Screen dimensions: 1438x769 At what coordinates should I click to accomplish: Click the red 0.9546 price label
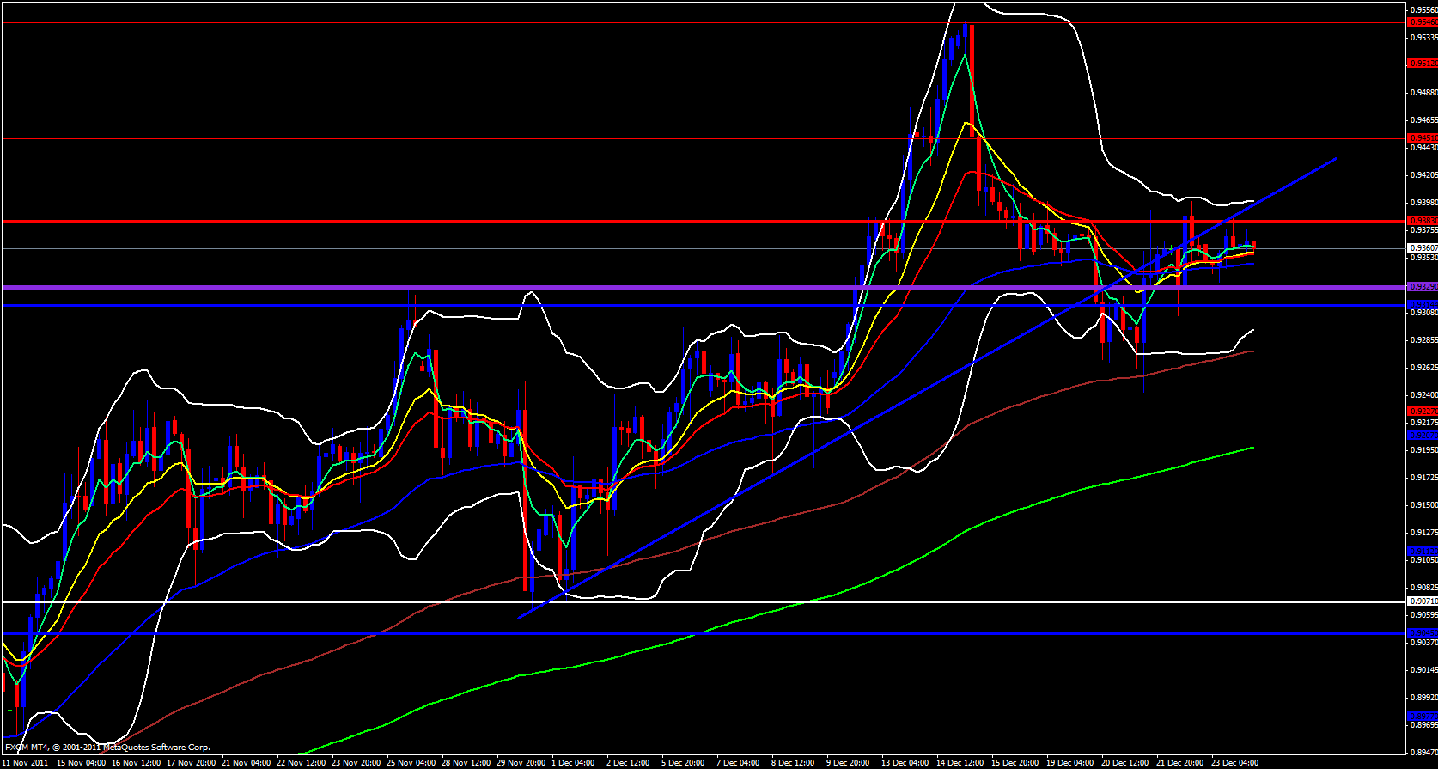click(1422, 22)
